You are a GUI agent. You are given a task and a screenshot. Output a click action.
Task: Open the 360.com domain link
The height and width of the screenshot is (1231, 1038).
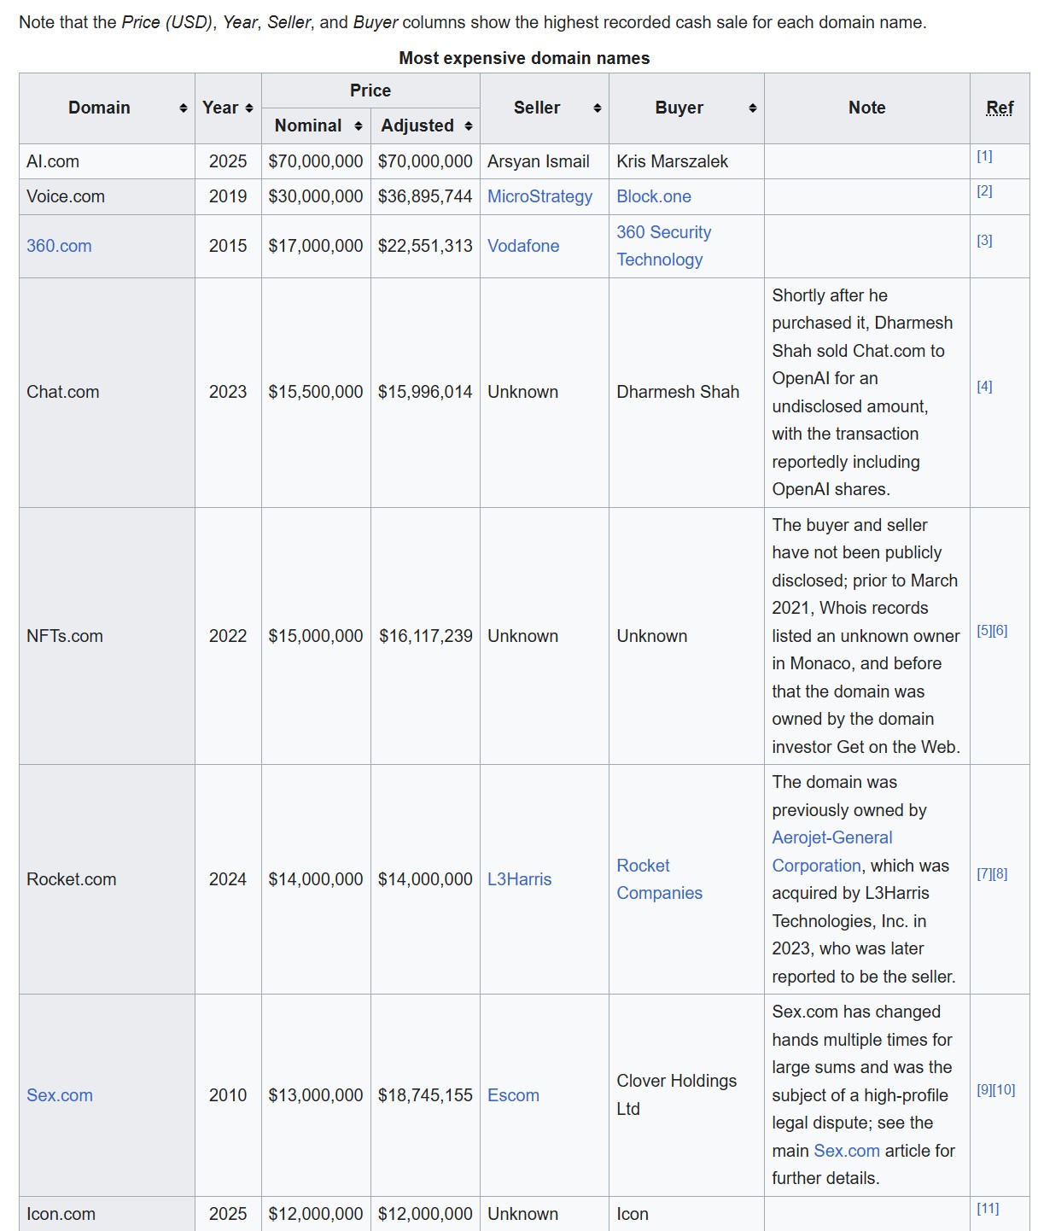[x=59, y=246]
